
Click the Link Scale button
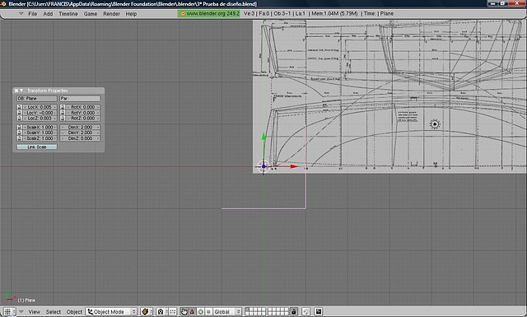[x=37, y=147]
